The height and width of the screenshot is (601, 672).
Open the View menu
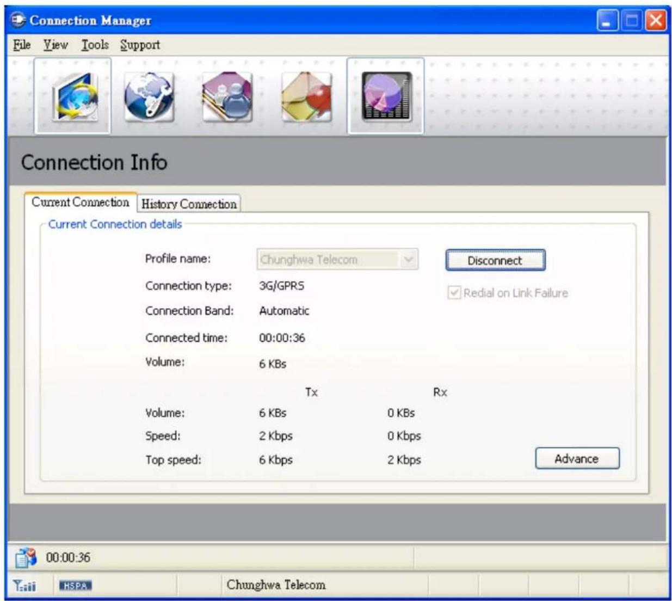click(x=56, y=45)
